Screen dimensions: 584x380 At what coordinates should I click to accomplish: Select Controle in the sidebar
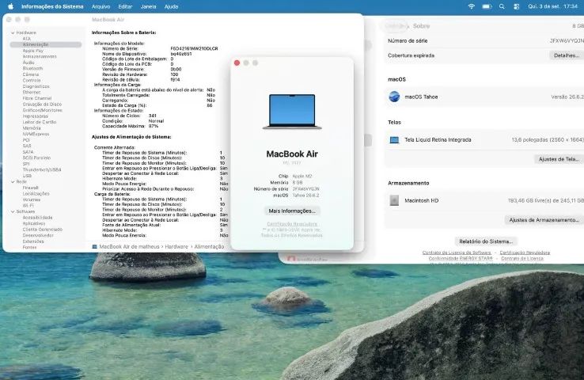(32, 81)
